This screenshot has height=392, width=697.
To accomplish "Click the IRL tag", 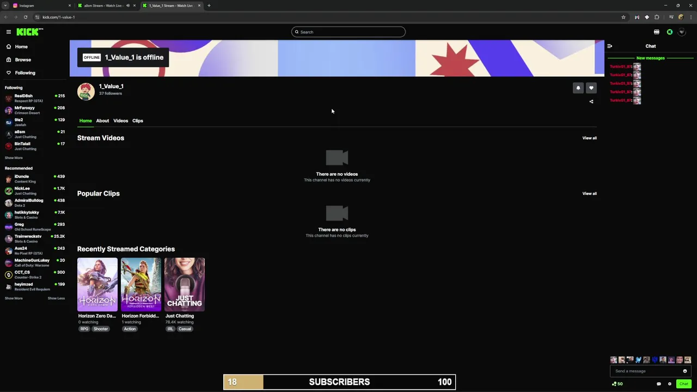I will [170, 329].
